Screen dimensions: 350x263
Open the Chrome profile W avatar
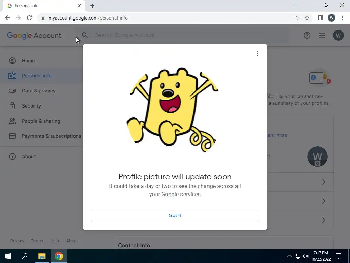332,18
